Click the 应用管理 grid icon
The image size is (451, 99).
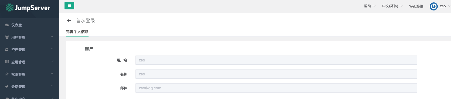(x=7, y=62)
